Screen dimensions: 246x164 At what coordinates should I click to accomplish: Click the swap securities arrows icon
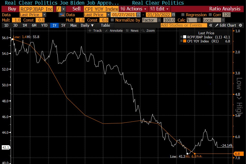click(x=62, y=15)
